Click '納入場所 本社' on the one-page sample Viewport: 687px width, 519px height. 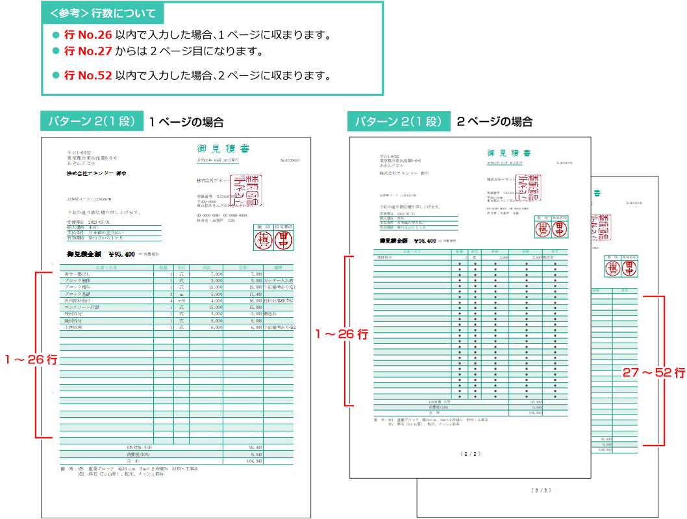(x=82, y=228)
